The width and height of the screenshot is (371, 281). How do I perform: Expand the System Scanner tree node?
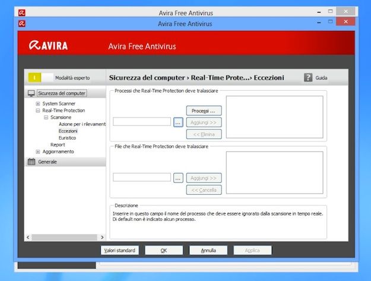coord(38,104)
